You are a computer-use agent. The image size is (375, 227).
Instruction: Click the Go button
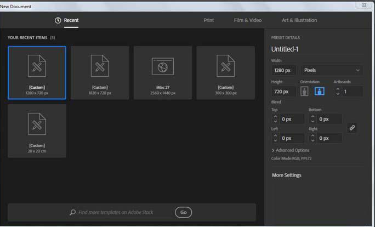[183, 212]
